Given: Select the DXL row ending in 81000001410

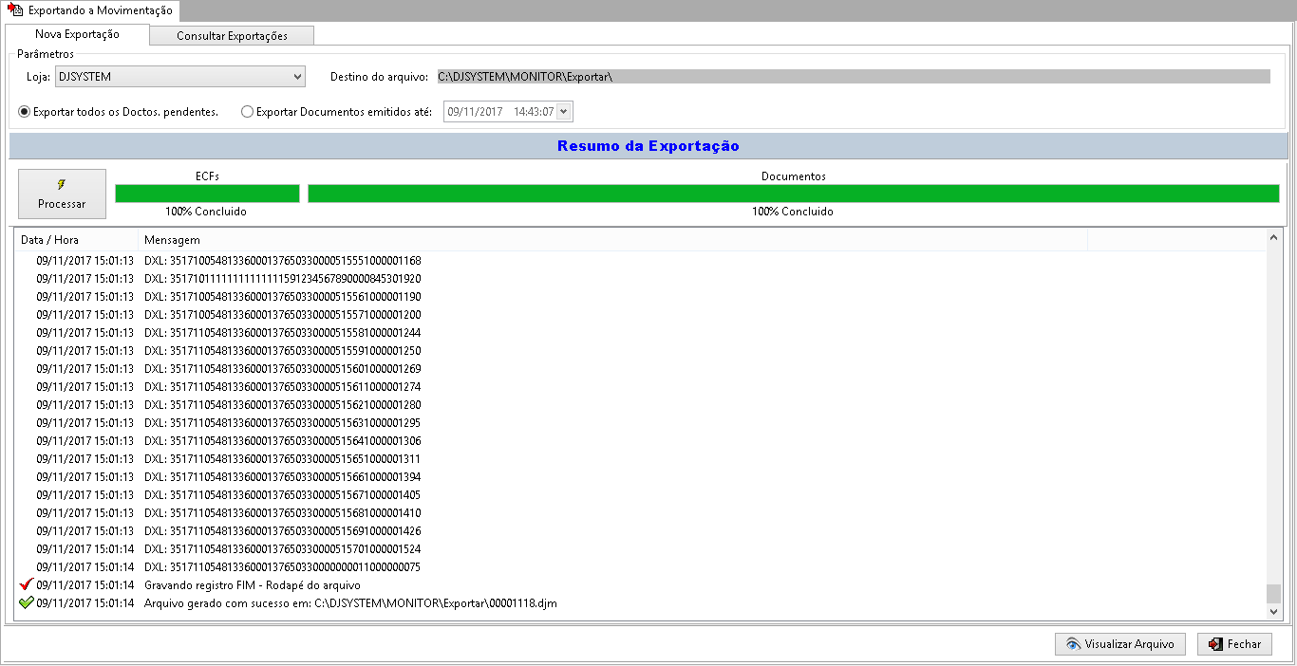Looking at the screenshot, I should [641, 512].
